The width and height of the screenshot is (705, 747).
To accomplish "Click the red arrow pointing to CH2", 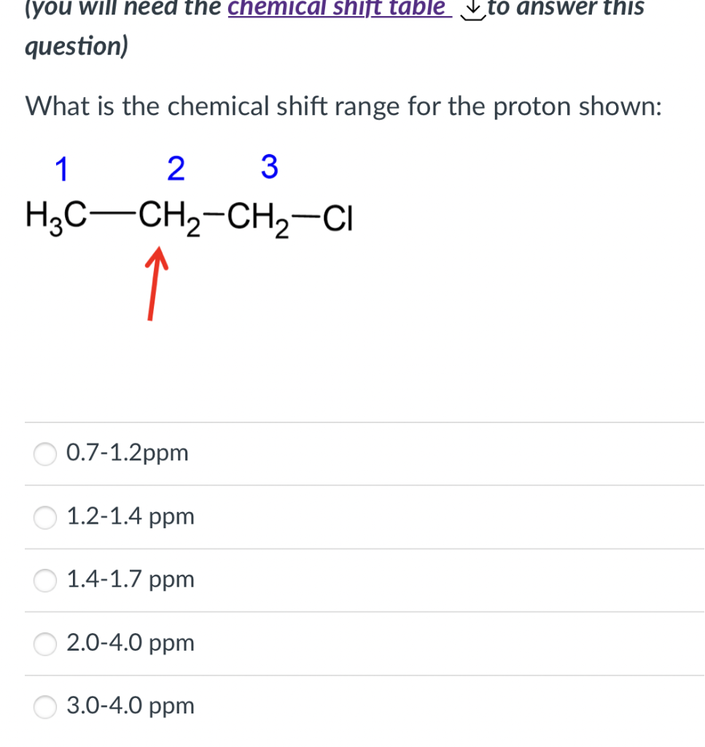I will point(156,285).
